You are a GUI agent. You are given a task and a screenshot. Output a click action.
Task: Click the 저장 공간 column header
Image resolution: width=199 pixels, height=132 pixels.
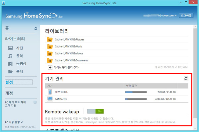coord(150,86)
